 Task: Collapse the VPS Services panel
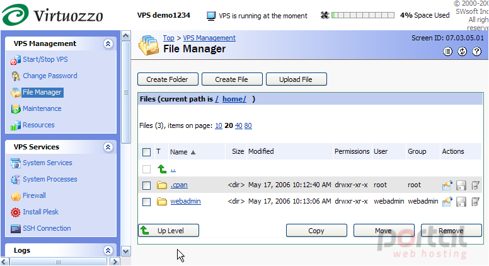pyautogui.click(x=108, y=147)
